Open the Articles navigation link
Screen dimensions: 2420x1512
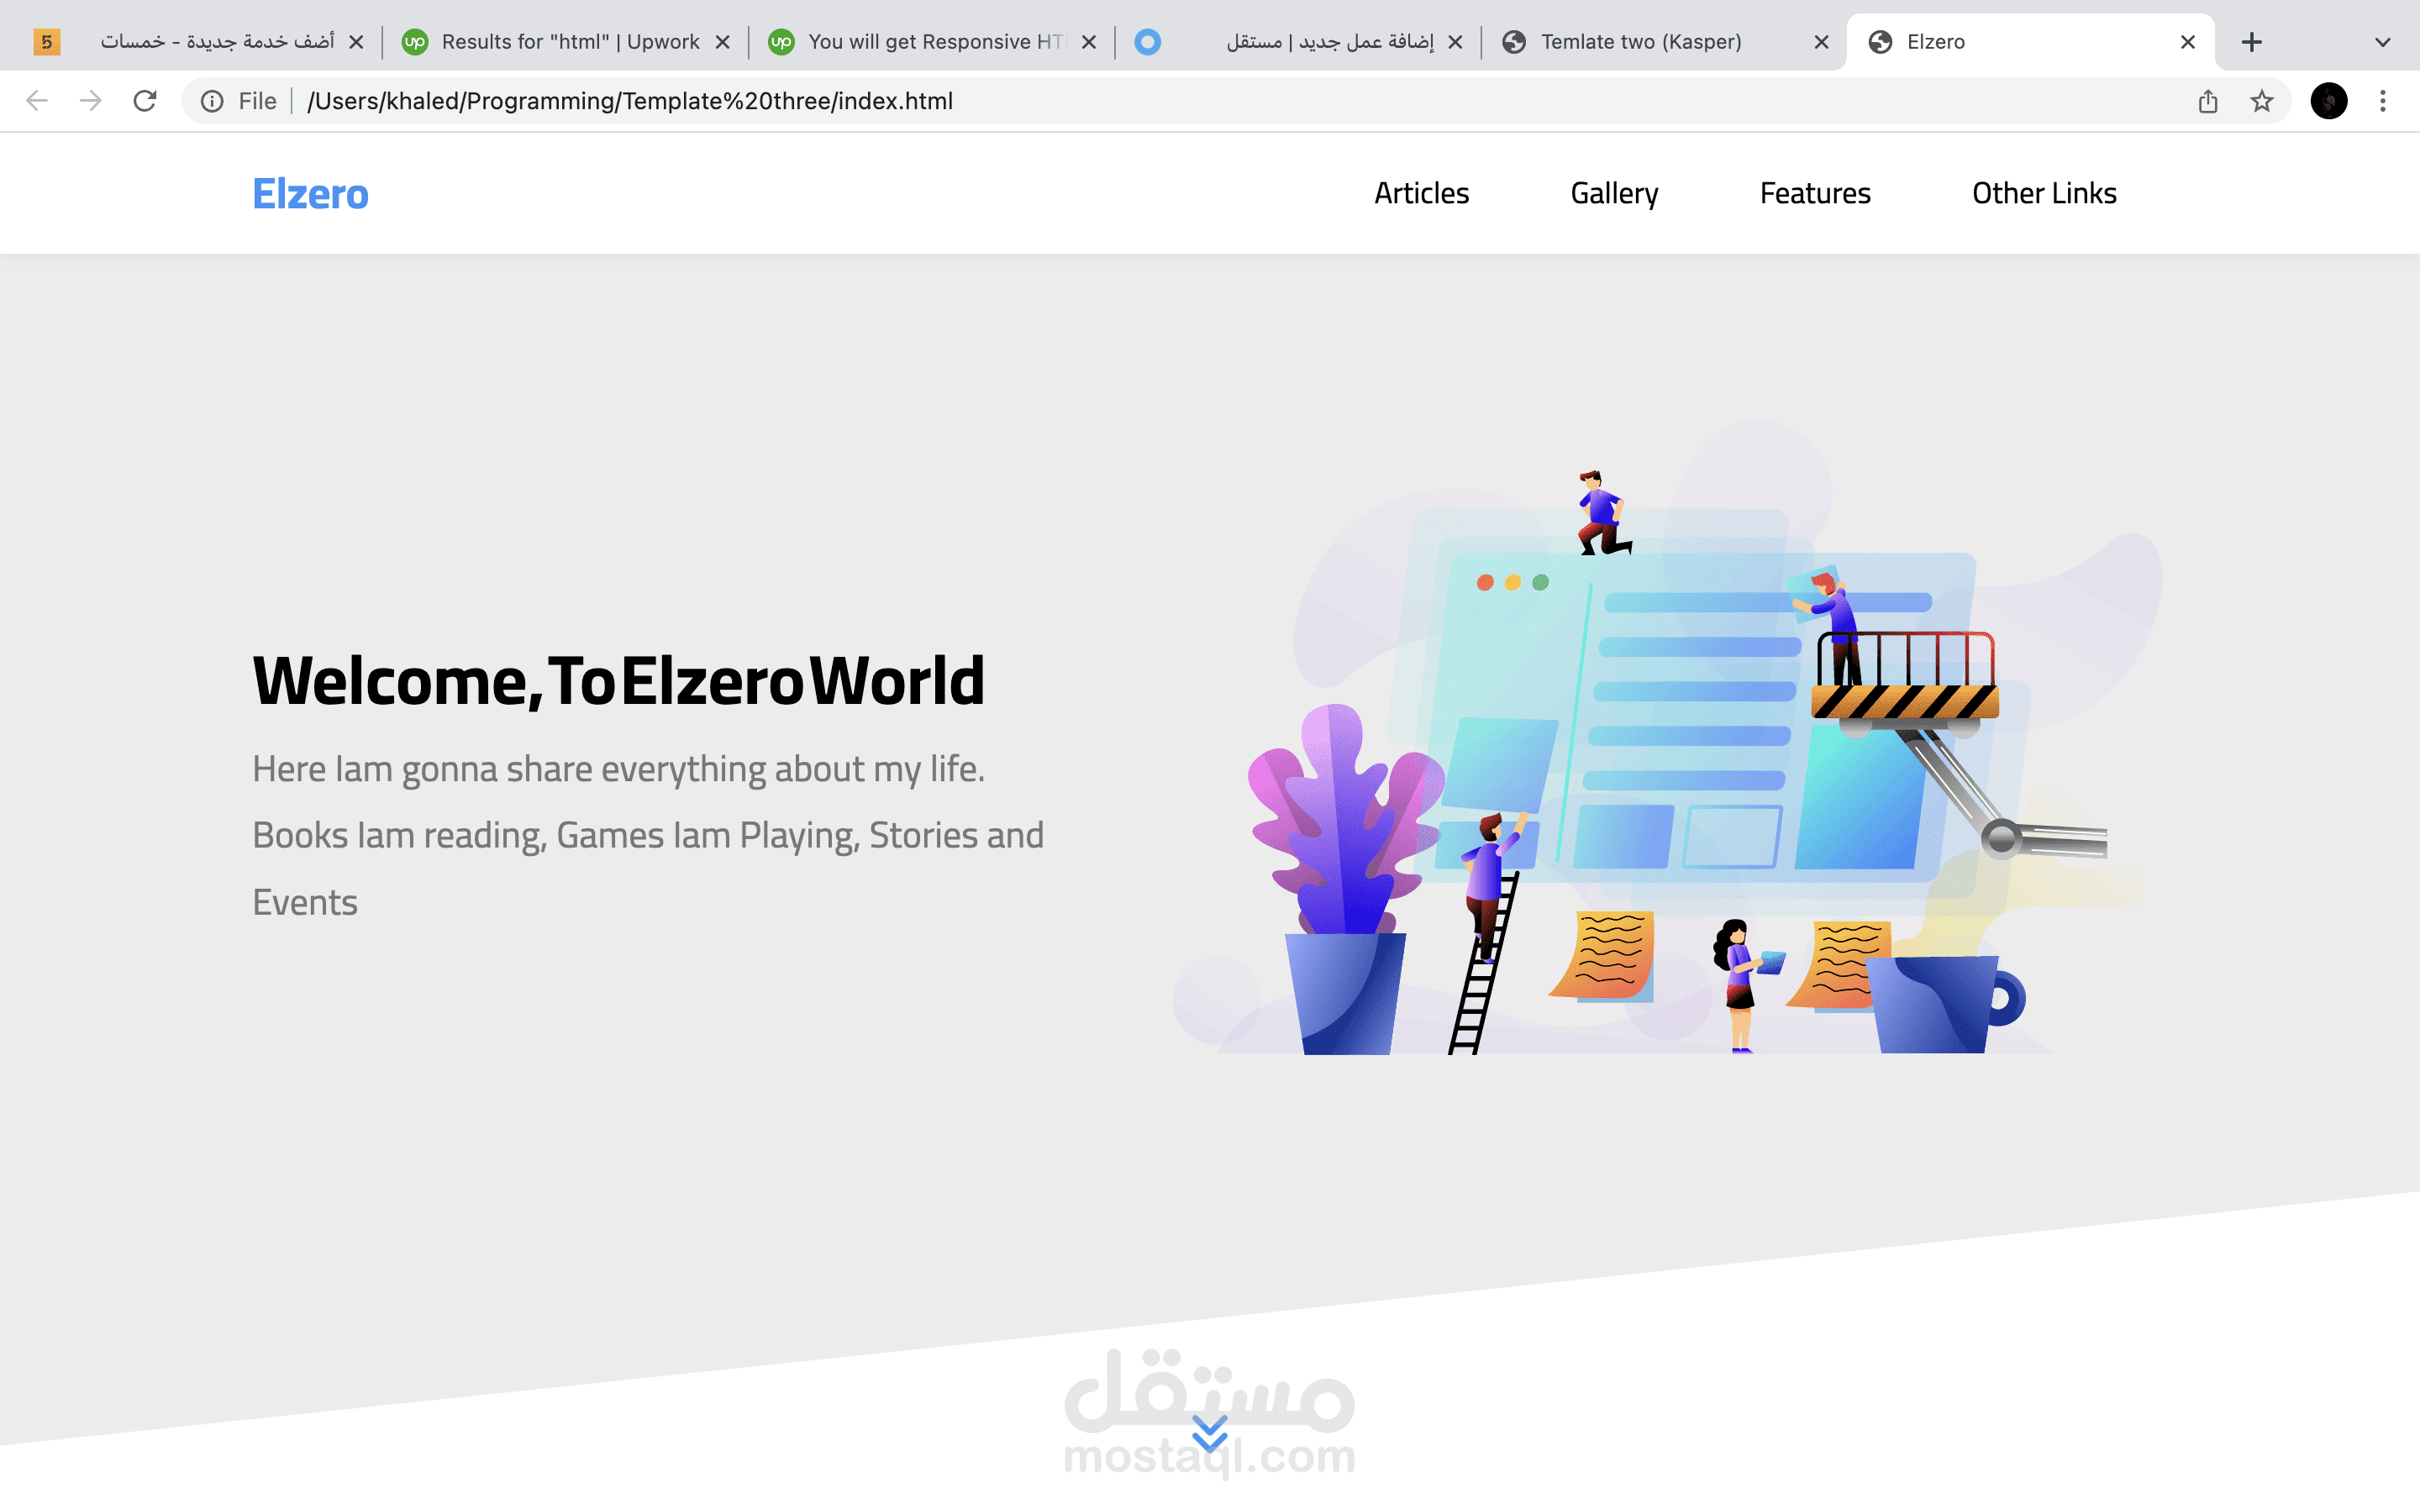1421,193
